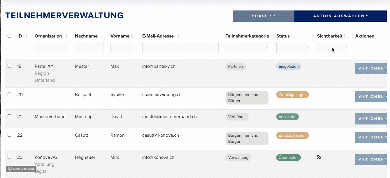Viewport: 390px width, 178px height.
Task: Sort by Vorname arrows icon
Action: pyautogui.click(x=133, y=36)
